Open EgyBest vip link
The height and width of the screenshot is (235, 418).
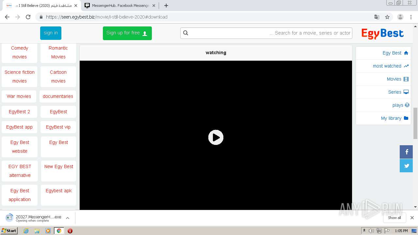(x=58, y=127)
